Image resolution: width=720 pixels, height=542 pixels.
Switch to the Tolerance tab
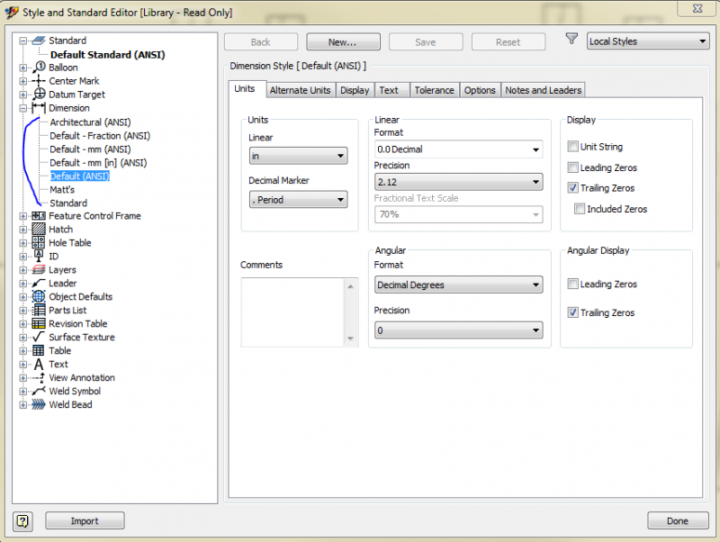[x=434, y=90]
